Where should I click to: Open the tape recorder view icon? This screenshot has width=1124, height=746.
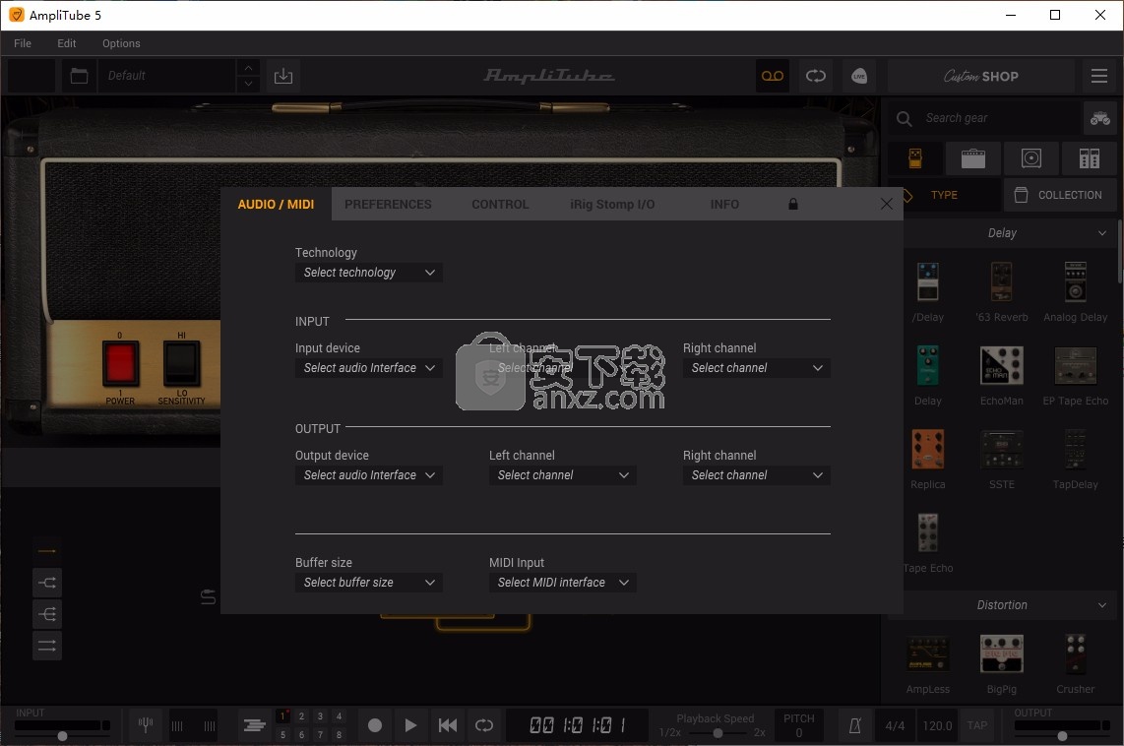click(x=772, y=76)
